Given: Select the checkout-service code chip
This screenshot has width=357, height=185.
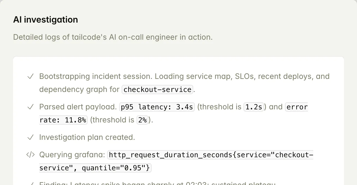Looking at the screenshot, I should tap(158, 90).
